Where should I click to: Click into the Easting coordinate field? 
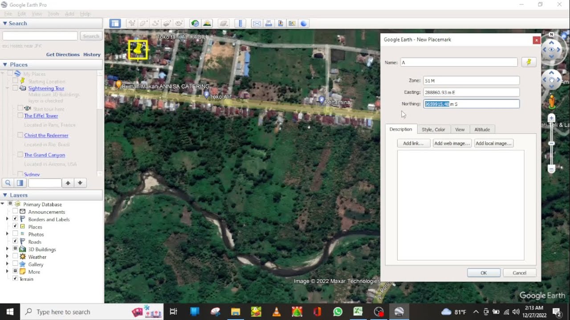(x=471, y=92)
